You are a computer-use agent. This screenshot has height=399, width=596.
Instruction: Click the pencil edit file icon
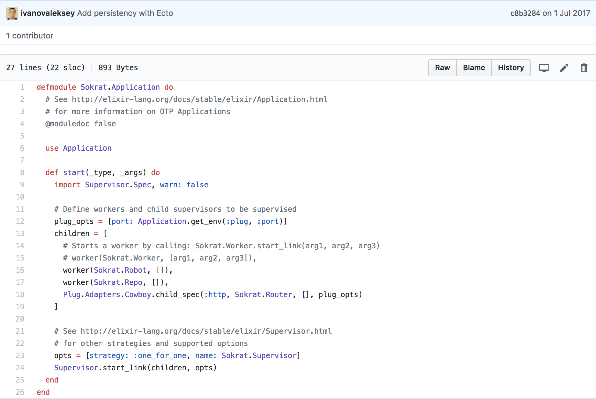[x=564, y=68]
